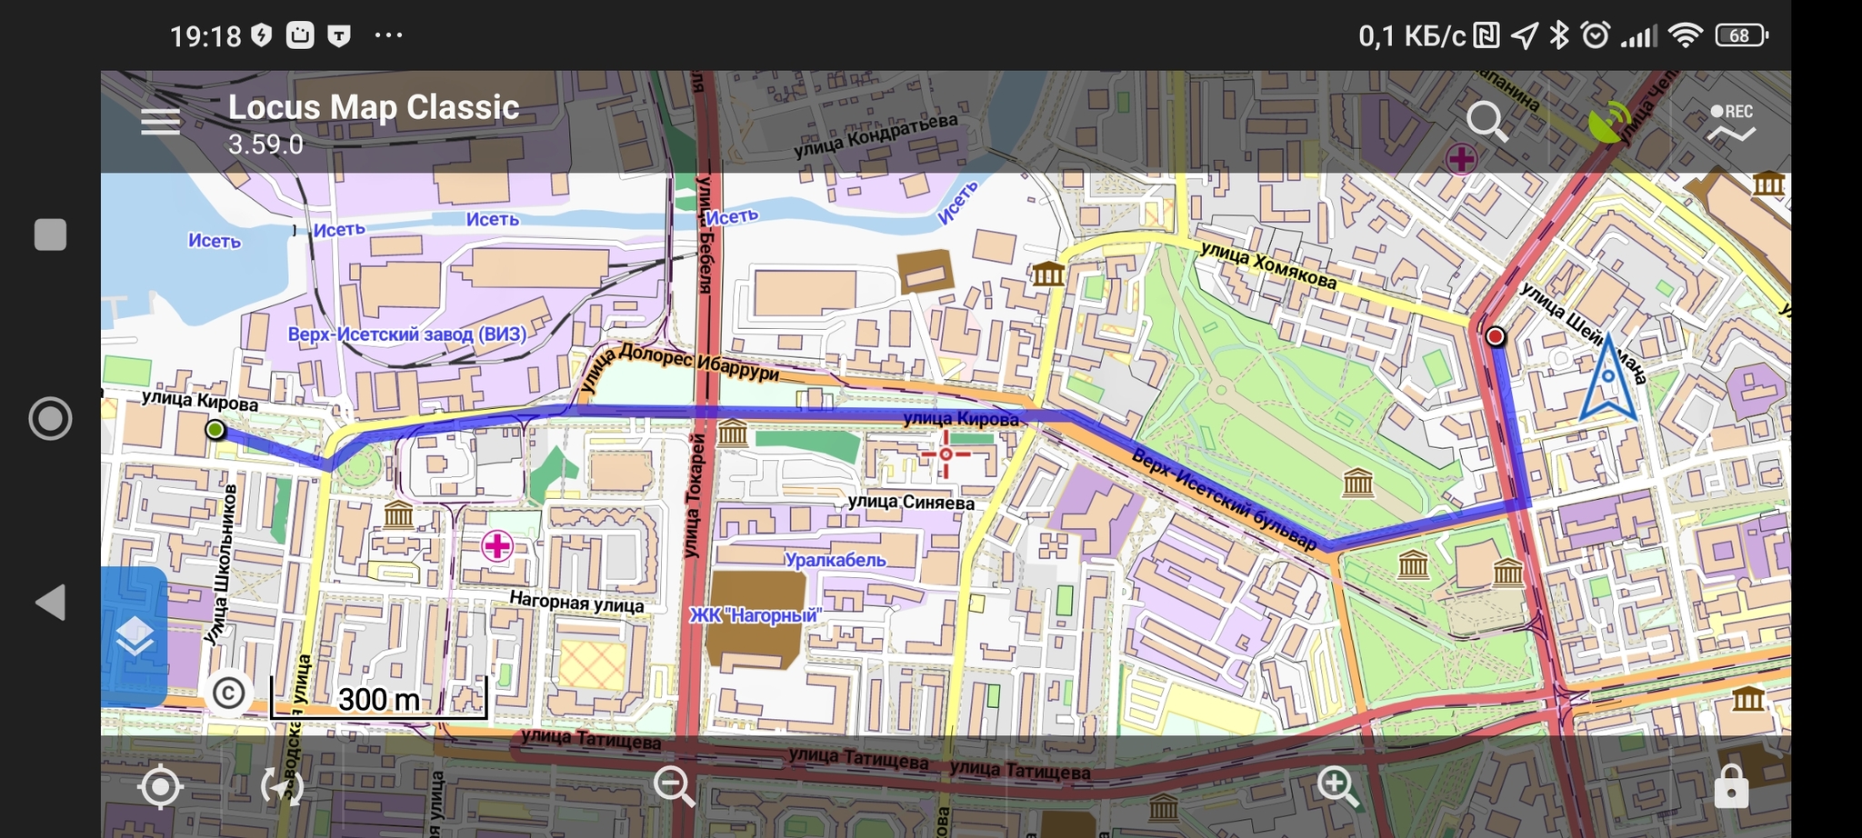Image resolution: width=1862 pixels, height=838 pixels.
Task: Tap the улица Школьников label
Action: pos(221,566)
